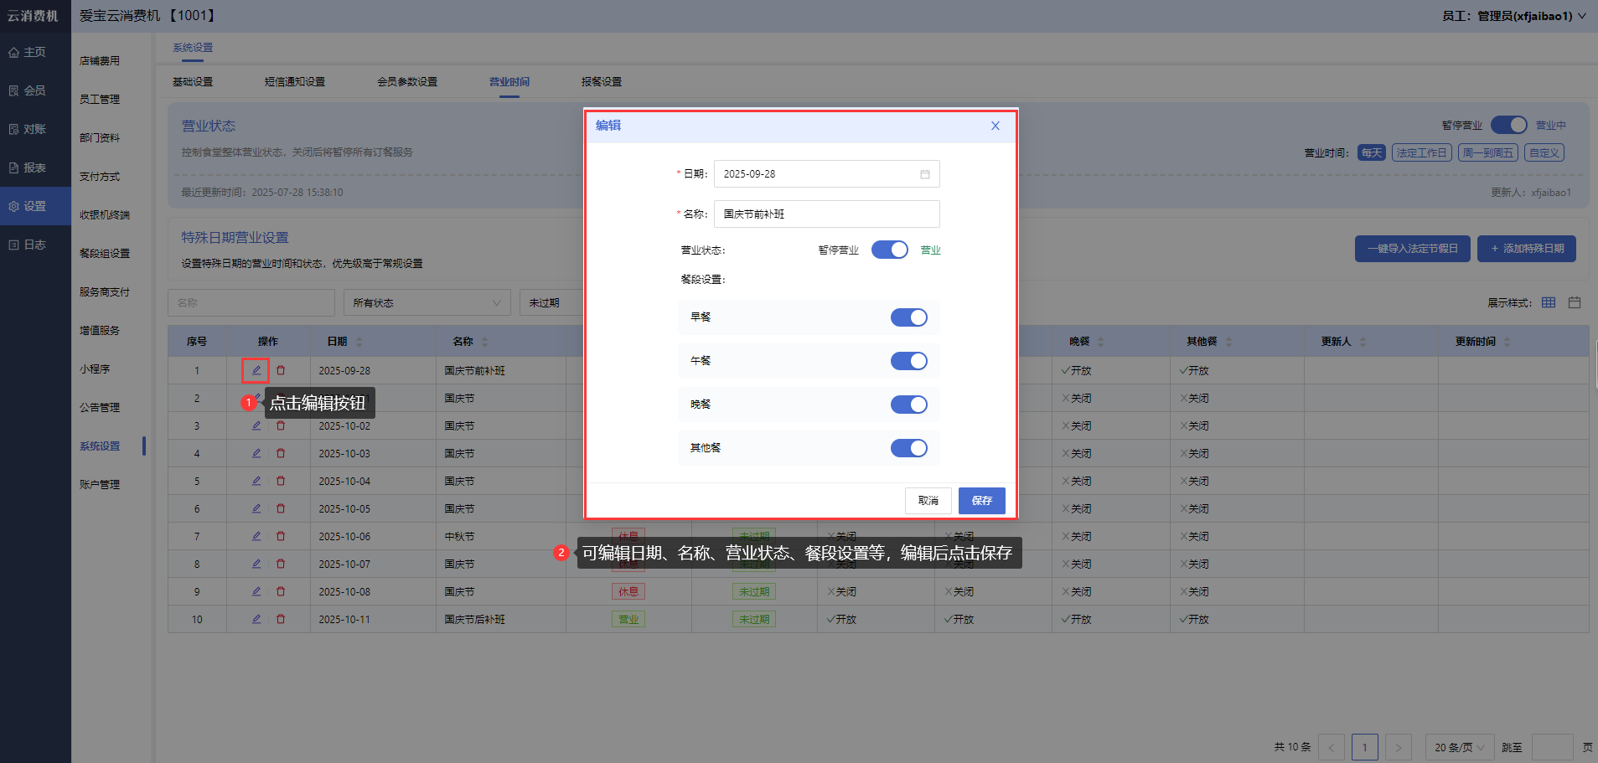
Task: Click the calendar icon in date field
Action: click(925, 174)
